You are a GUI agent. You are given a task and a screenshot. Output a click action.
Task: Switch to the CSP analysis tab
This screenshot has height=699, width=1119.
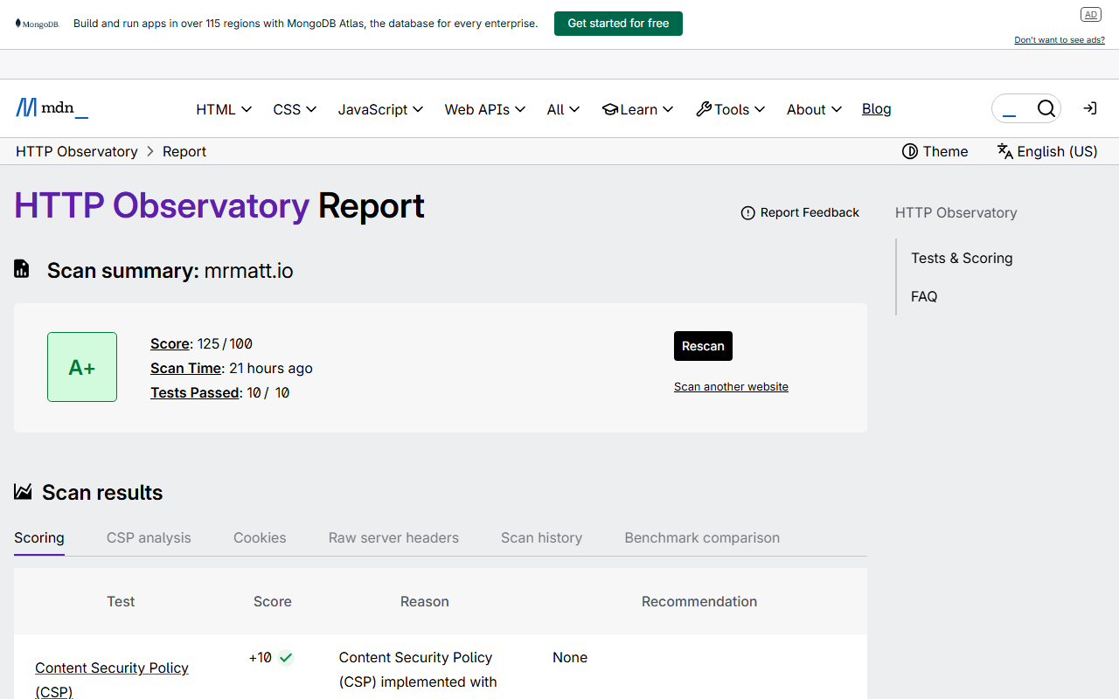(x=149, y=537)
